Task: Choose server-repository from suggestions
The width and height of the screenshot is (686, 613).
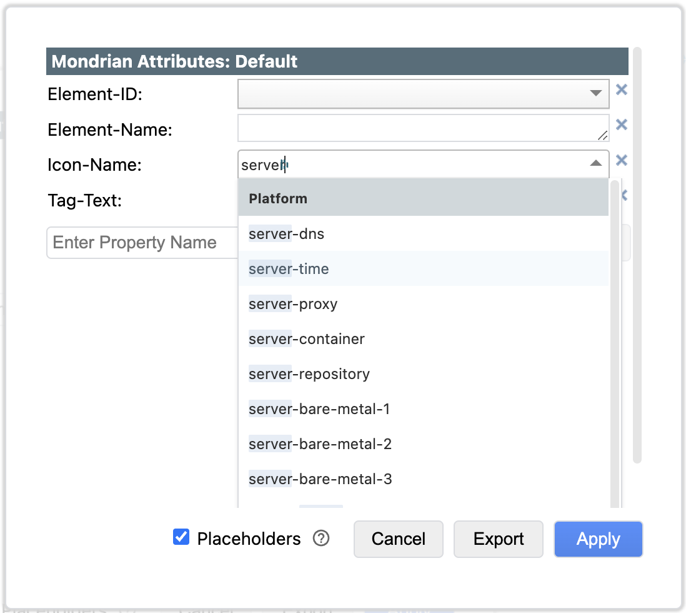Action: coord(309,374)
